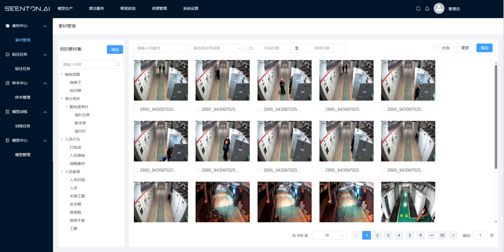Click the search magnifier icon in top bar
504x252 pixels.
[x=418, y=8]
